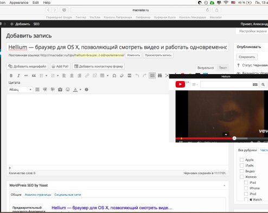Select the Общие tab in Yoast SEO
The image size is (268, 213).
click(x=16, y=195)
